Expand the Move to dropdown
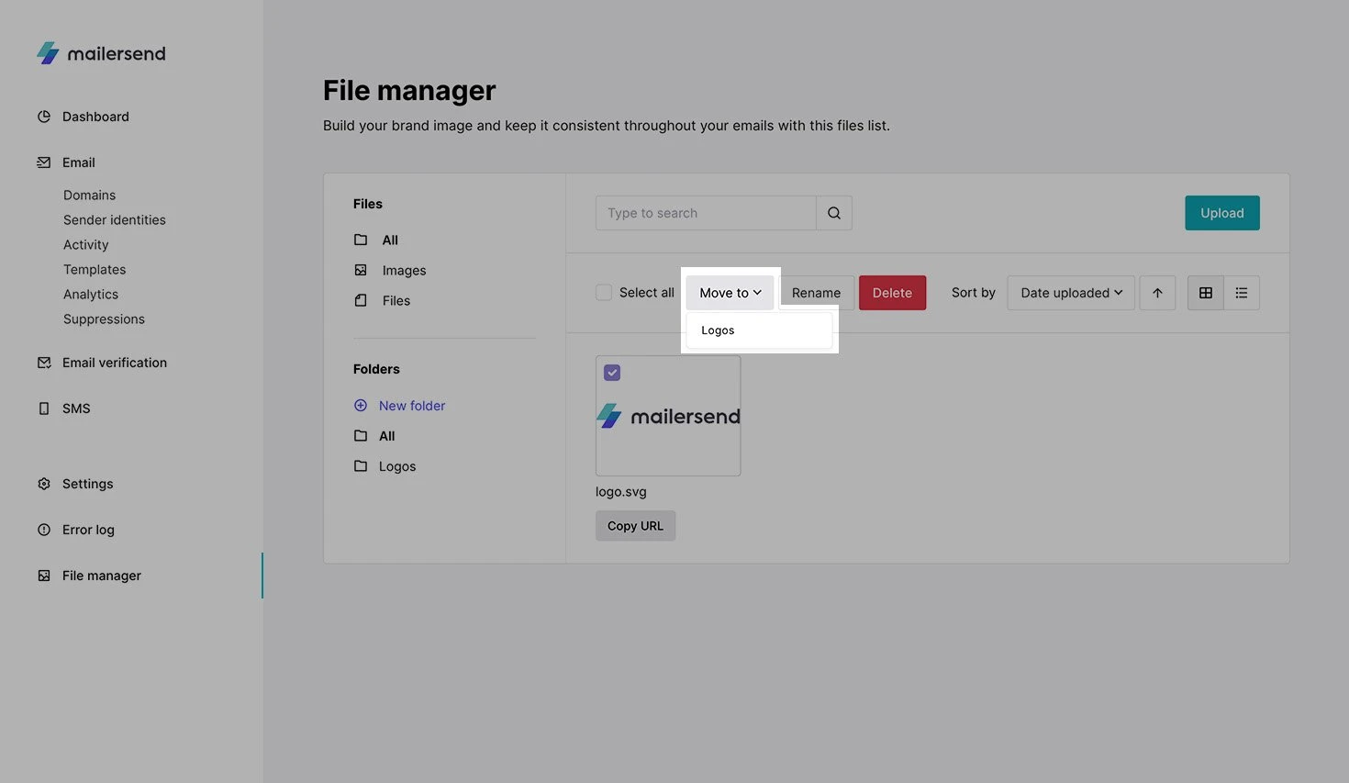The height and width of the screenshot is (783, 1349). pyautogui.click(x=730, y=293)
